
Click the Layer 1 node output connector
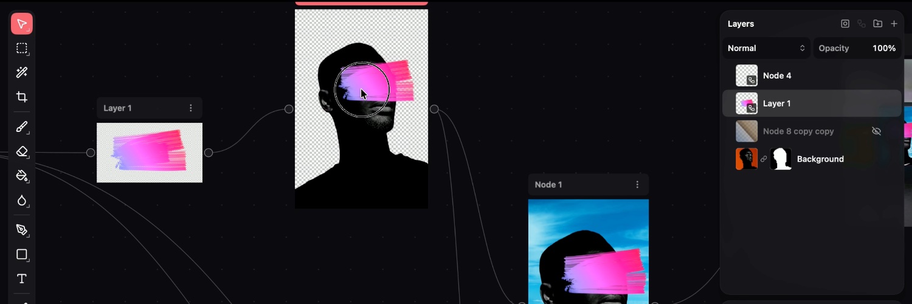pos(209,153)
